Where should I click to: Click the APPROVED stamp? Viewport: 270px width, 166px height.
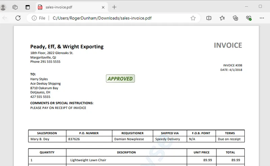click(x=120, y=79)
